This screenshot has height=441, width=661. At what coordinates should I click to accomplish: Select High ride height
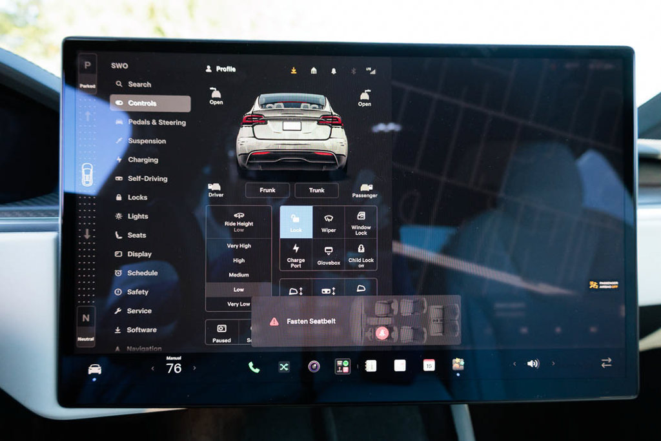239,261
